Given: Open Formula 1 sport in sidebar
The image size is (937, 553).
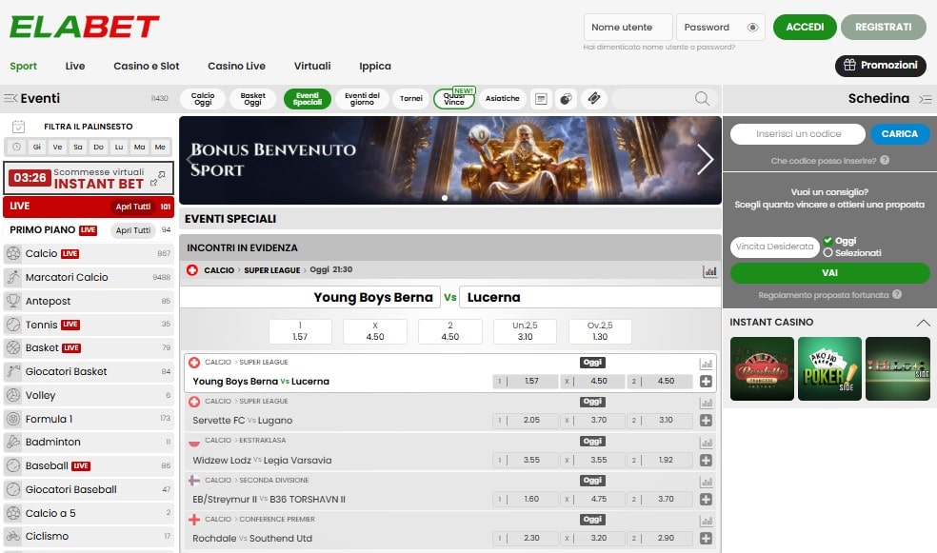Looking at the screenshot, I should pyautogui.click(x=89, y=419).
